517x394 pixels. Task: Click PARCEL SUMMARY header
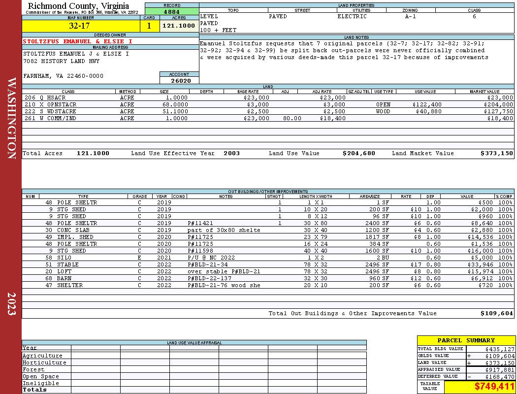click(x=466, y=340)
